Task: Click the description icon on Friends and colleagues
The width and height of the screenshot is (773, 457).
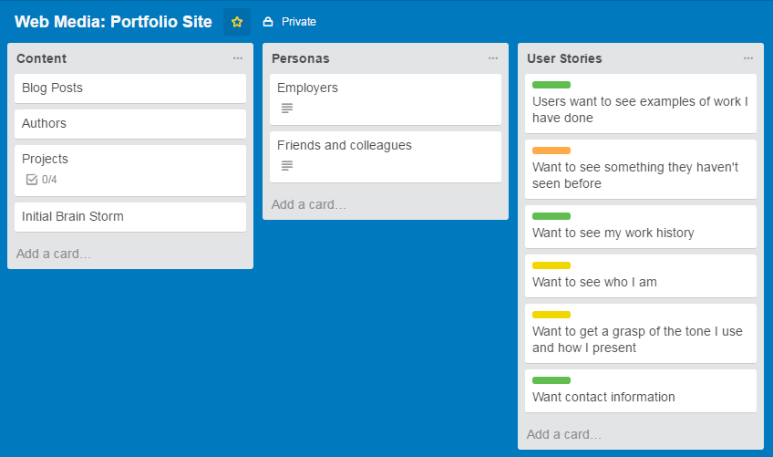Action: point(287,166)
